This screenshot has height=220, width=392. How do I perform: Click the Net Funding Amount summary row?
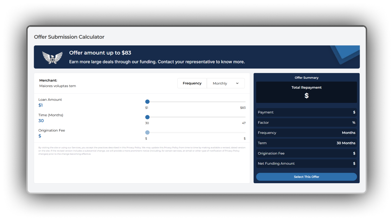coord(306,164)
